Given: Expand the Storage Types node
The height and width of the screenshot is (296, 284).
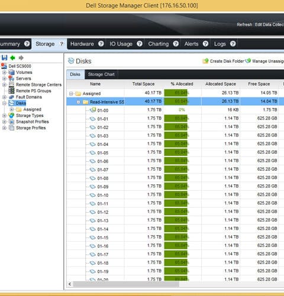Looking at the screenshot, I should 4,115.
